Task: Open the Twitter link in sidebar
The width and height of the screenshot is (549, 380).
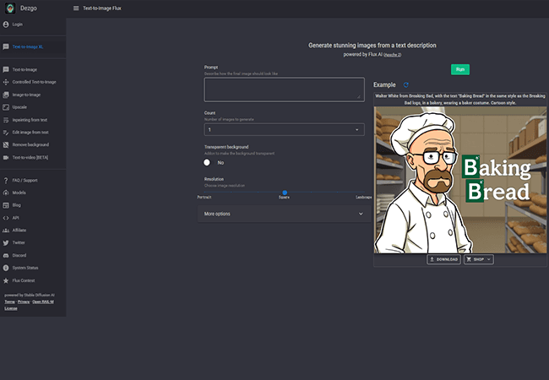Action: pyautogui.click(x=19, y=242)
